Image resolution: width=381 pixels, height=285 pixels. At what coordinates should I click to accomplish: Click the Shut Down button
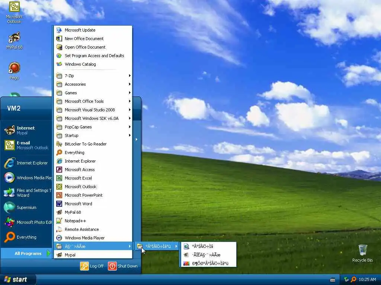(123, 266)
